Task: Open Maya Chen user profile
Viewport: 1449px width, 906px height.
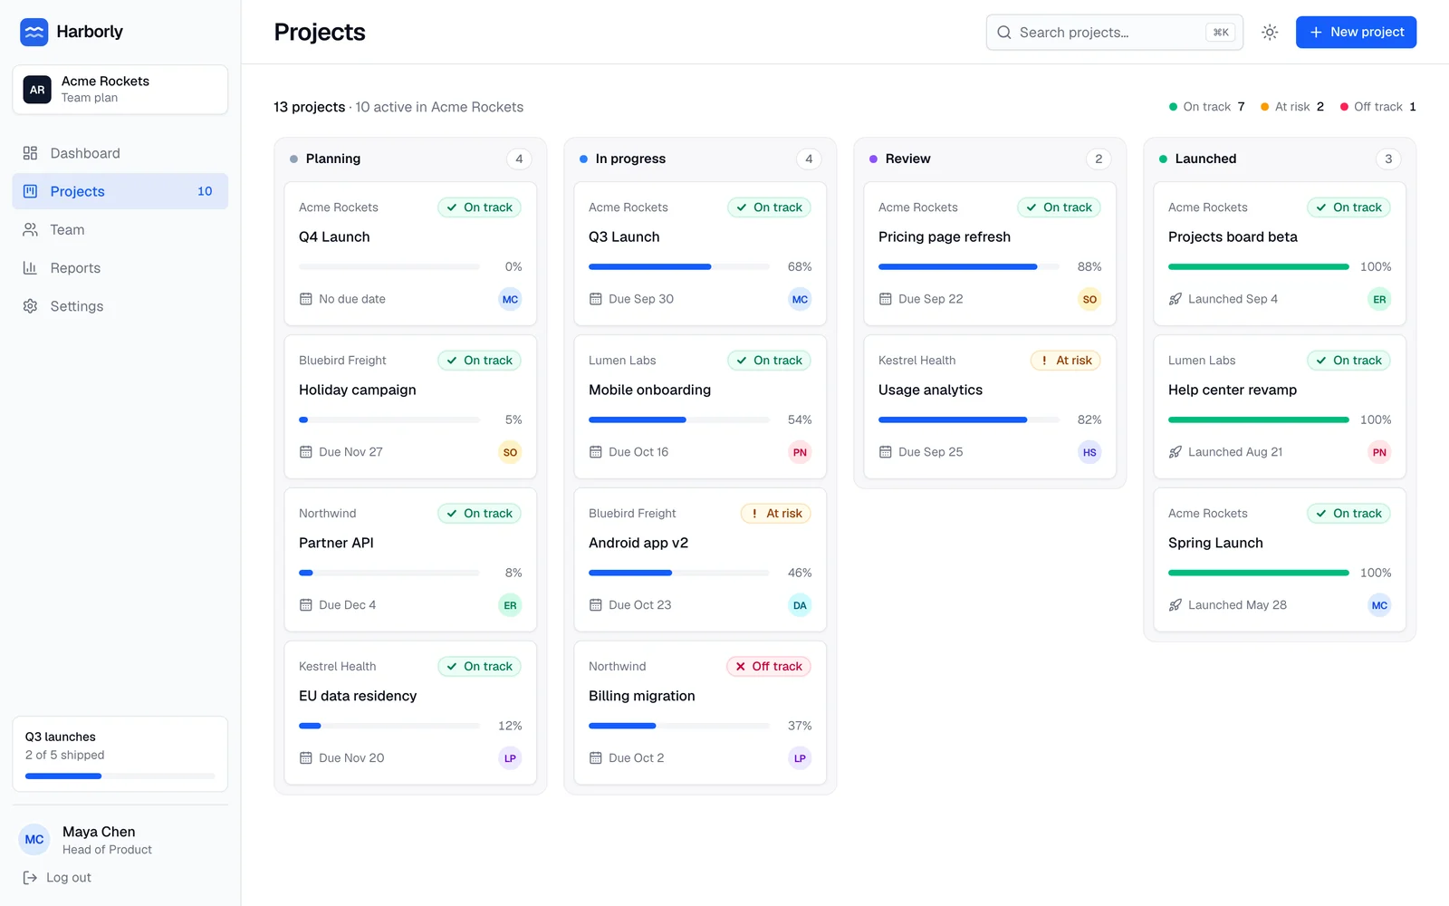Action: pos(120,840)
